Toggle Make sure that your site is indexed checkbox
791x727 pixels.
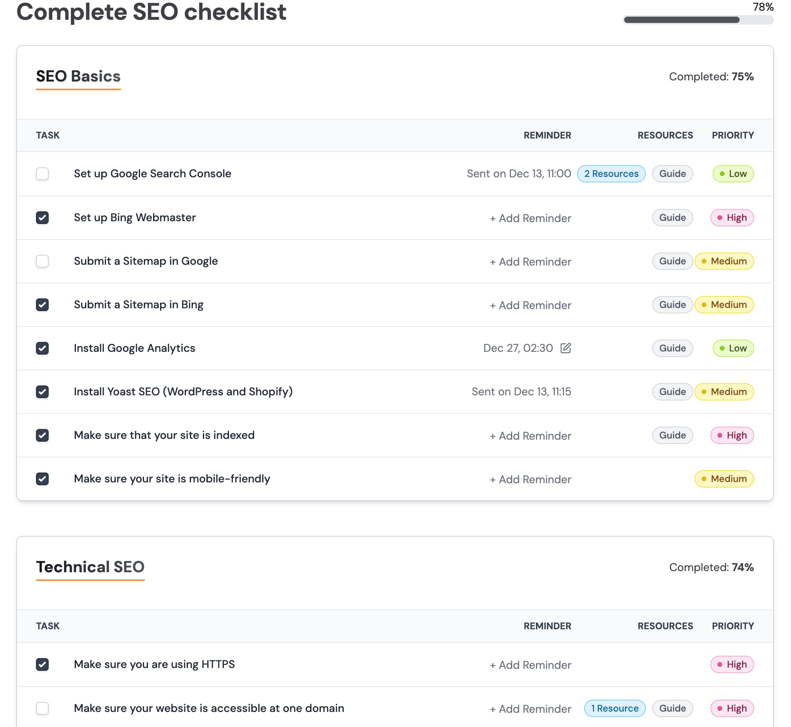42,435
